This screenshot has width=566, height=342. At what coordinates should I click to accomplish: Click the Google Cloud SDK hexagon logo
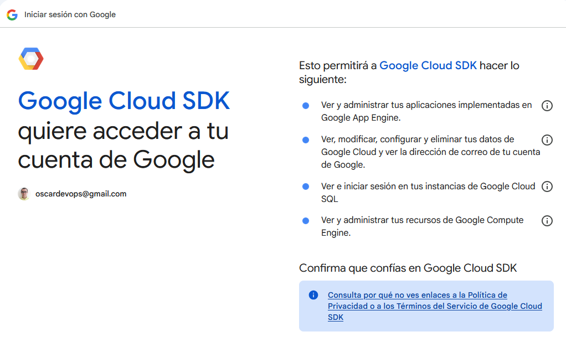[x=29, y=58]
